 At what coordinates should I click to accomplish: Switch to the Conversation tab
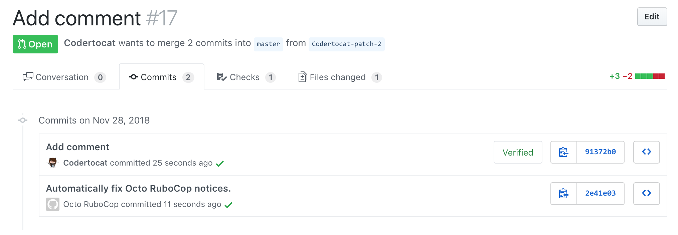tap(62, 77)
